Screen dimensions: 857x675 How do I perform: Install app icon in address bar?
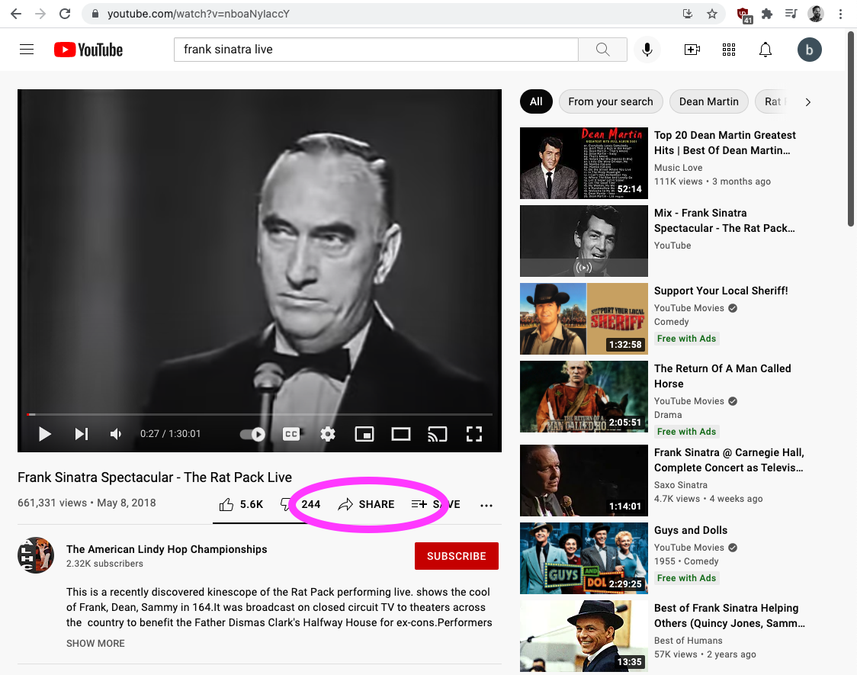point(688,14)
